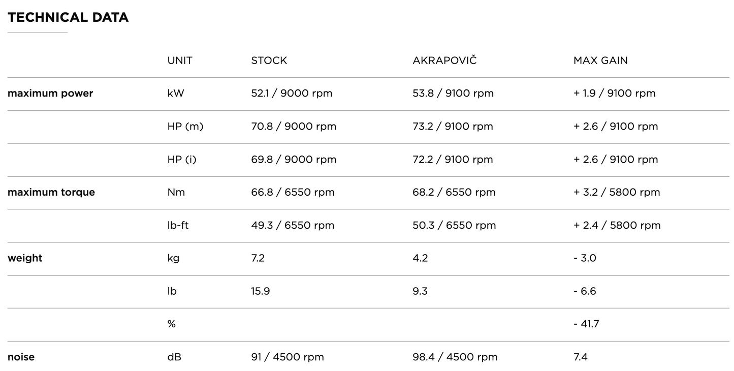Click the stock 52.1 / 9000 rpm value
Viewport: 734px width, 371px height.
[292, 94]
